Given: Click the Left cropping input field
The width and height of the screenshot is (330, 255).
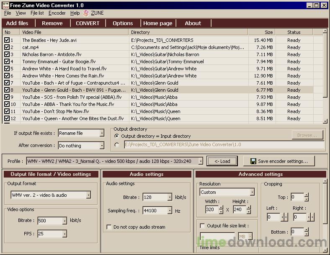Looking at the screenshot, I should point(273,217).
